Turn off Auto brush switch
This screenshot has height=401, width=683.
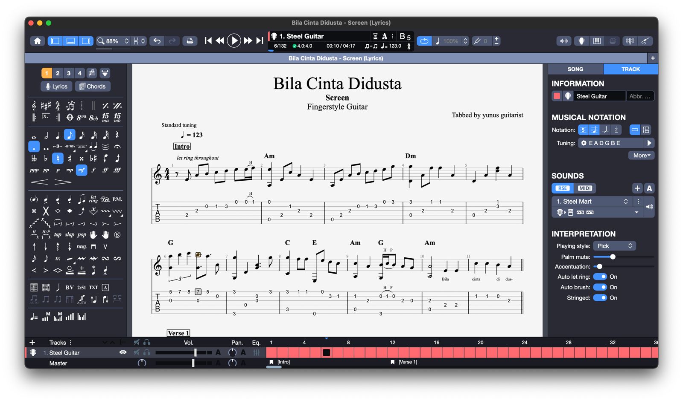click(600, 287)
